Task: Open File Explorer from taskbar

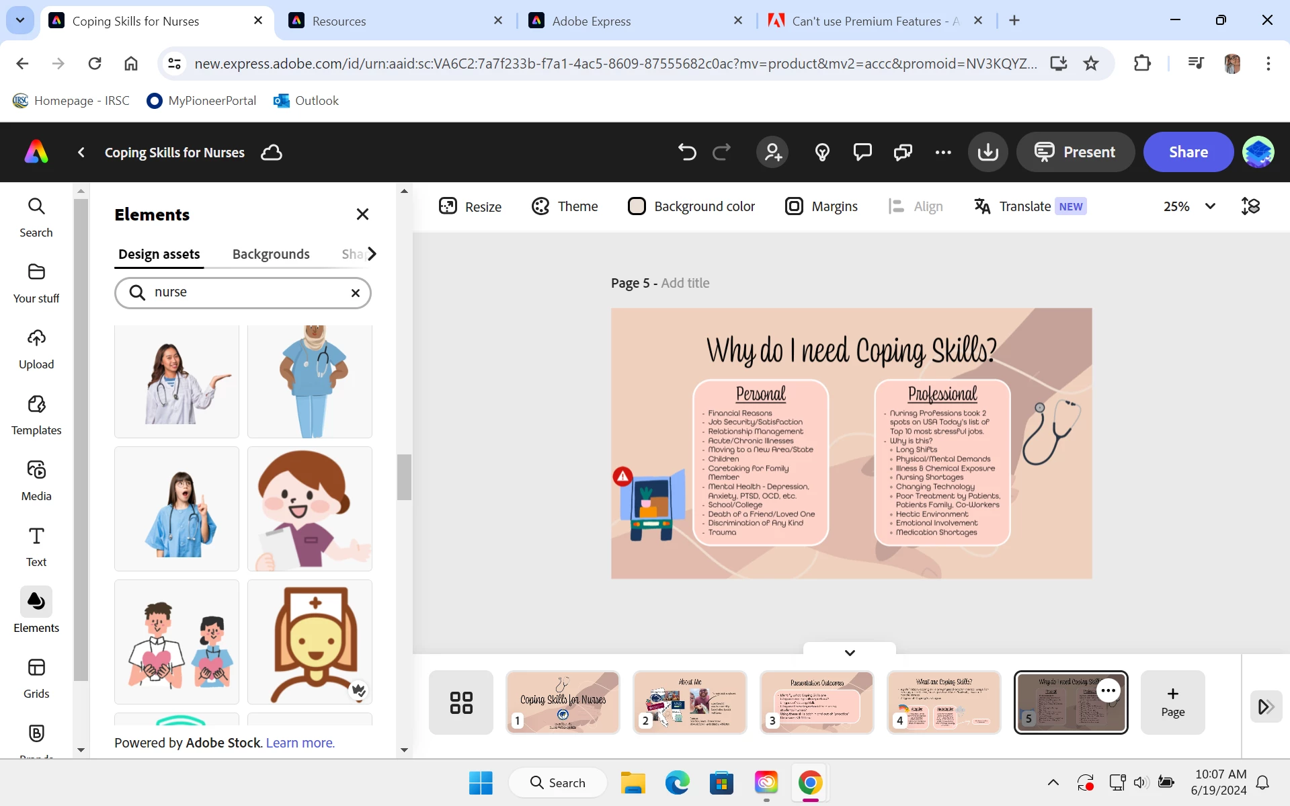Action: (633, 782)
